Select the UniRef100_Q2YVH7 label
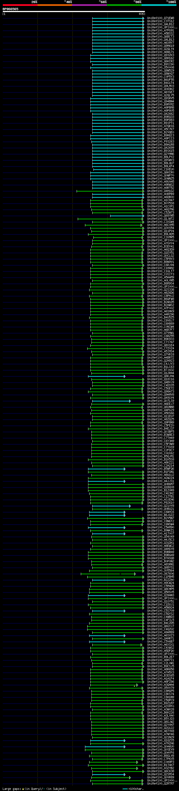179x791 pixels. (x=161, y=725)
